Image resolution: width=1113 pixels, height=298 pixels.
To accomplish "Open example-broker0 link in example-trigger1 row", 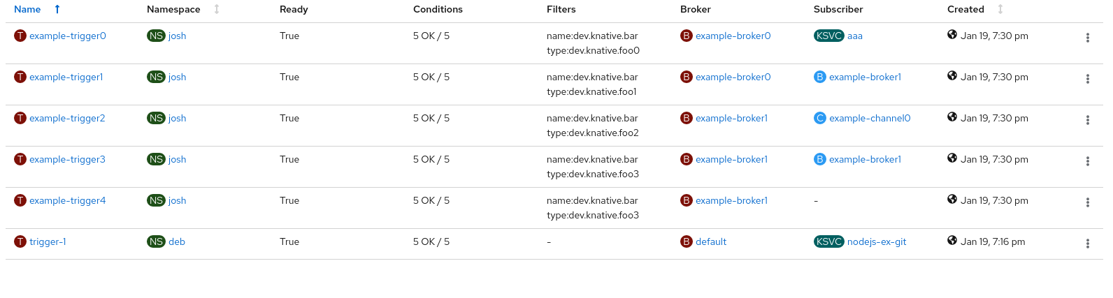I will [x=733, y=77].
